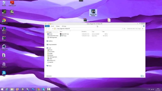Open the WinRAR desktop shortcut
The height and width of the screenshot is (91, 162).
4,38
